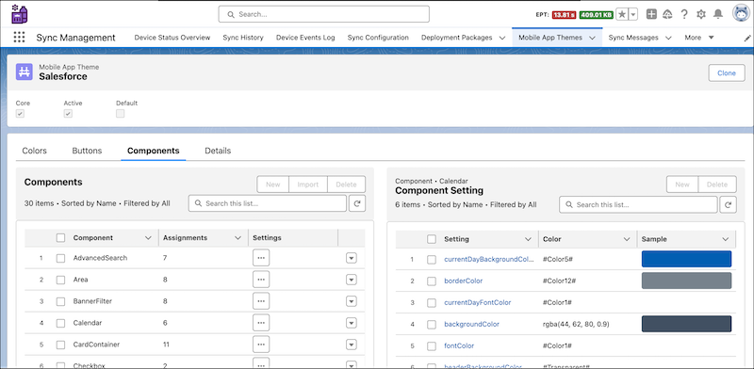Screen dimensions: 754x369
Task: Click the guidance center cloud icon
Action: (667, 14)
